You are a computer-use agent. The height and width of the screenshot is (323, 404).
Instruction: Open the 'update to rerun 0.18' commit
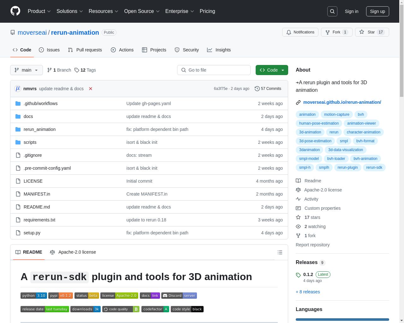pos(146,220)
